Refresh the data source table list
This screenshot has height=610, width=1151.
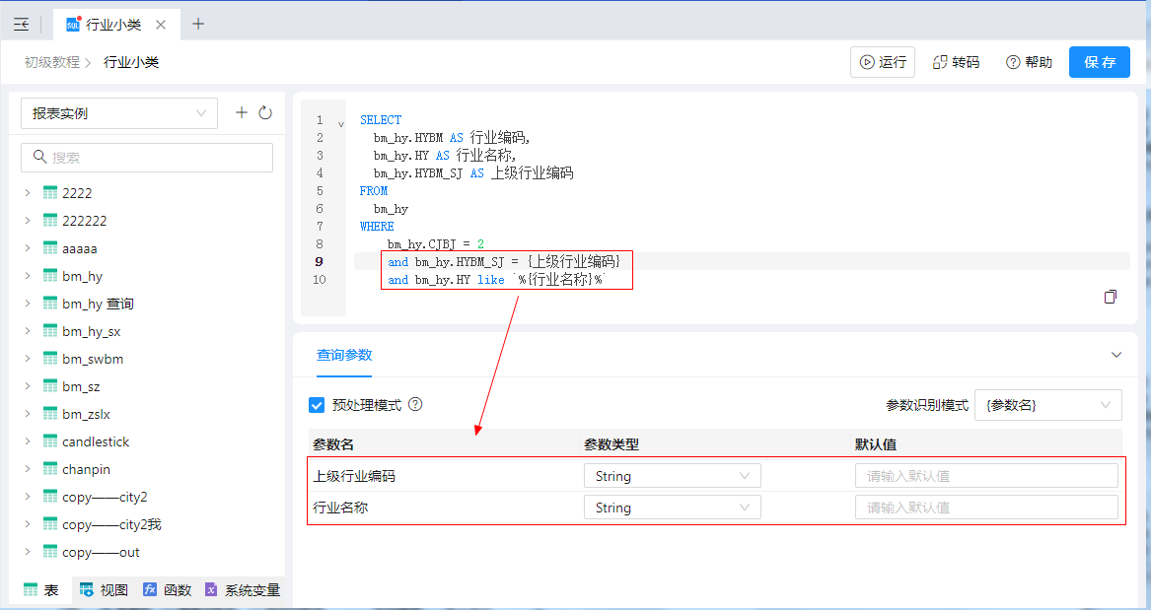pos(265,112)
